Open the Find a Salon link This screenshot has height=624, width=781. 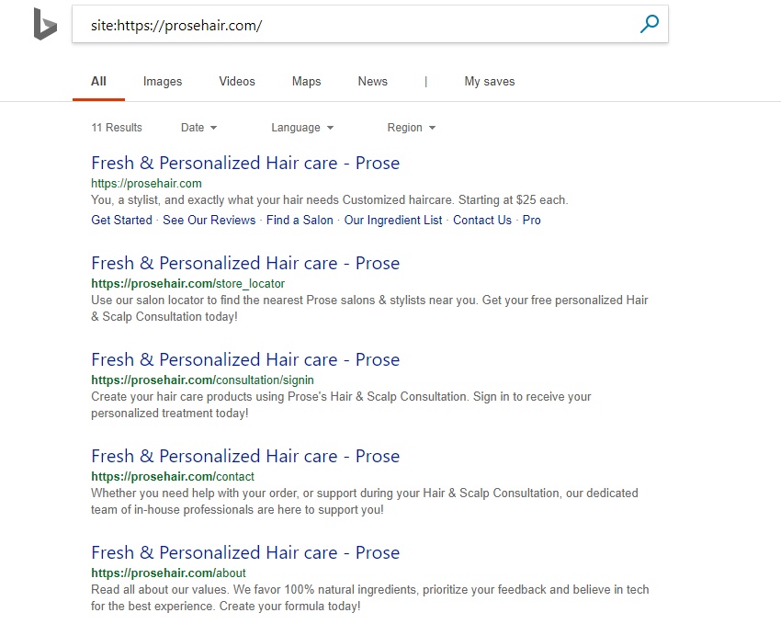tap(300, 220)
